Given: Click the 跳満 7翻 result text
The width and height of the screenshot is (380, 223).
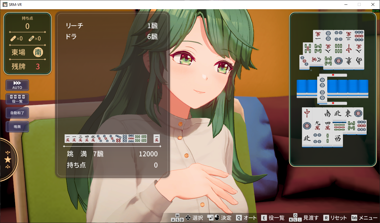Looking at the screenshot, I should 85,154.
